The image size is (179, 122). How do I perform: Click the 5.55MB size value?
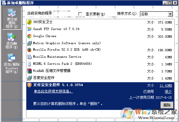(x=167, y=29)
